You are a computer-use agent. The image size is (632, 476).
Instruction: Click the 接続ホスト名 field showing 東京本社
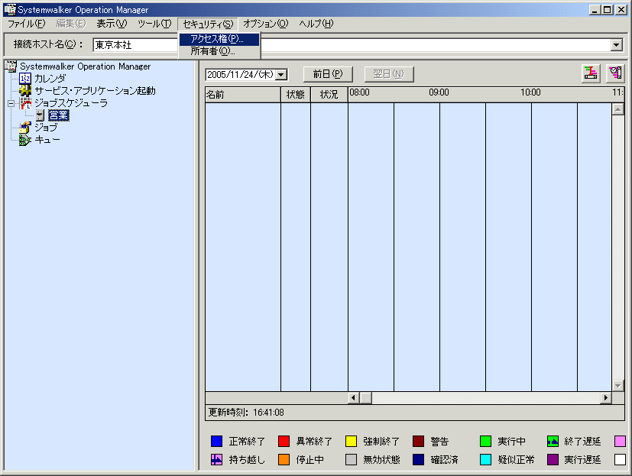click(357, 45)
